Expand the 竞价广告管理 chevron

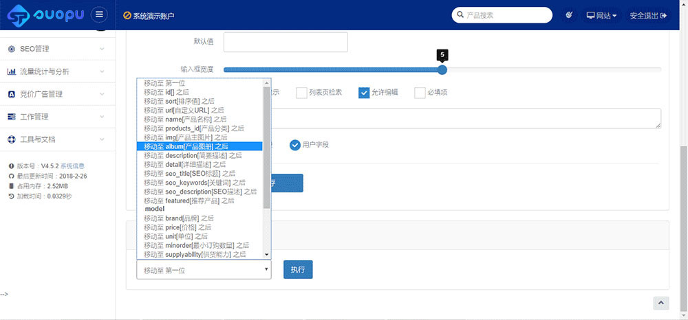tap(102, 94)
